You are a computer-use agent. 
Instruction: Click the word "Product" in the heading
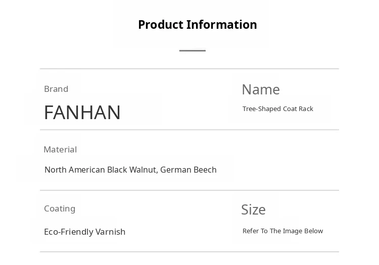[160, 25]
